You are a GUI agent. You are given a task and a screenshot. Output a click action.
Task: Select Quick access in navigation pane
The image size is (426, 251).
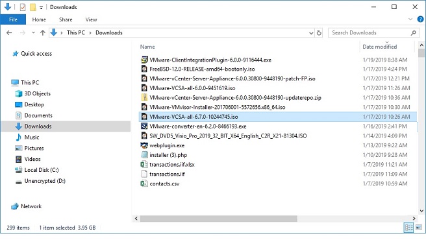click(x=36, y=54)
